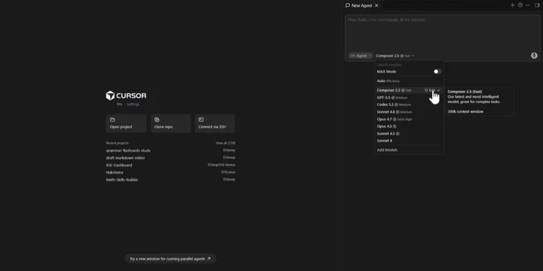Screen dimensions: 543x271
Task: Select the Opus 4.5 model
Action: point(409,126)
